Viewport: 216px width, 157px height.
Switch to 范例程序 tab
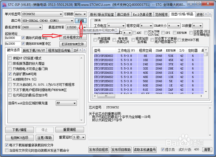click(x=161, y=15)
